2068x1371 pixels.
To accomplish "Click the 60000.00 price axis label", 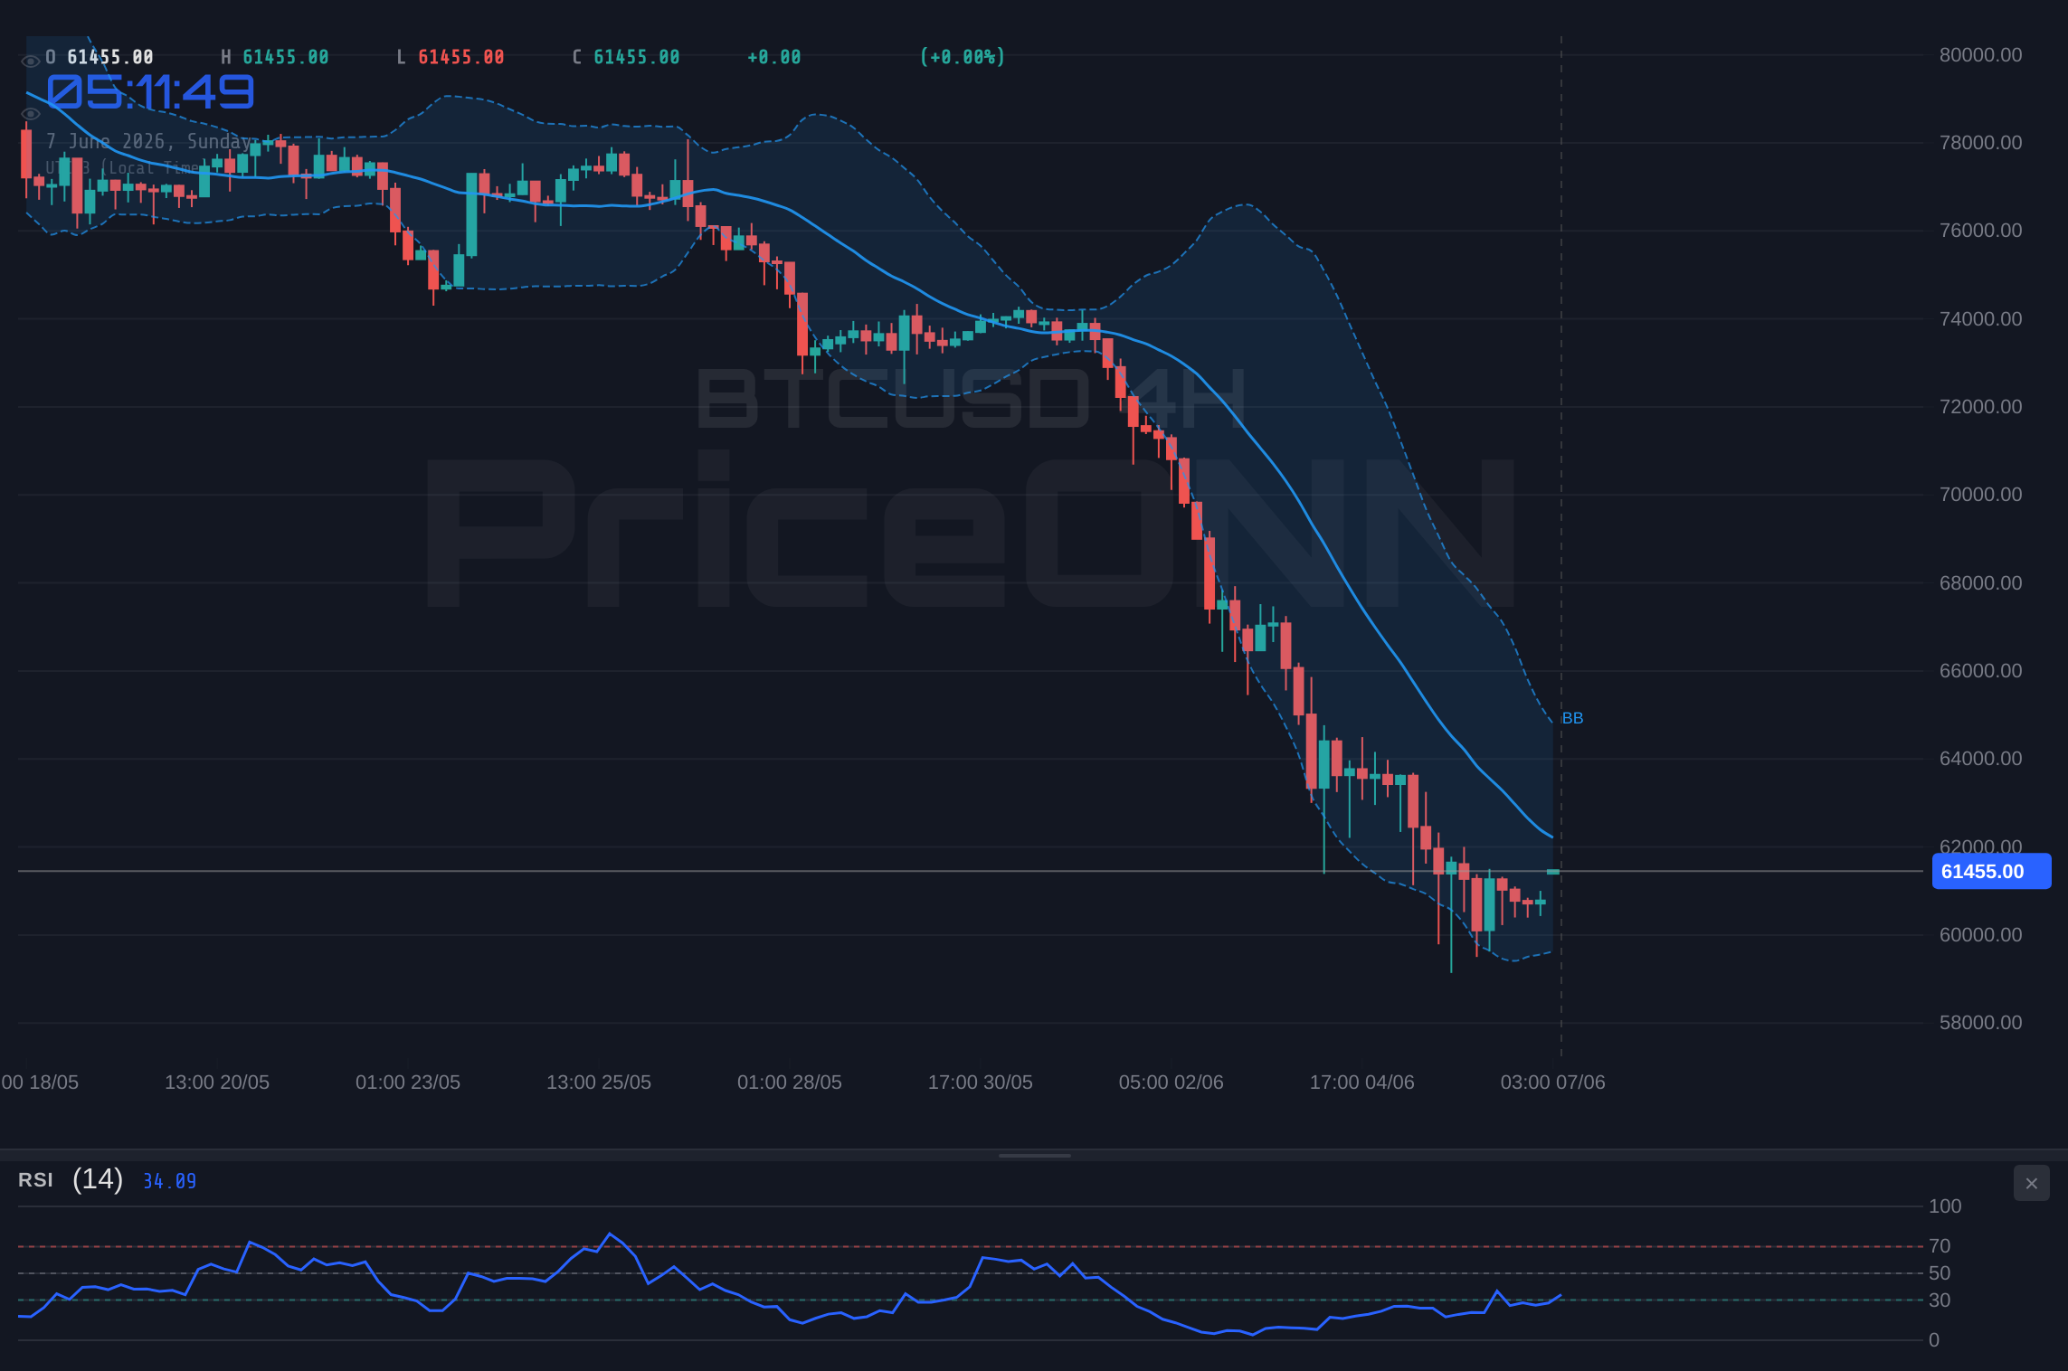I will [1980, 935].
